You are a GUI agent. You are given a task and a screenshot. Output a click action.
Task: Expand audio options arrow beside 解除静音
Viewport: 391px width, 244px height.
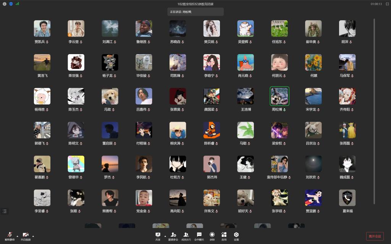click(x=17, y=236)
